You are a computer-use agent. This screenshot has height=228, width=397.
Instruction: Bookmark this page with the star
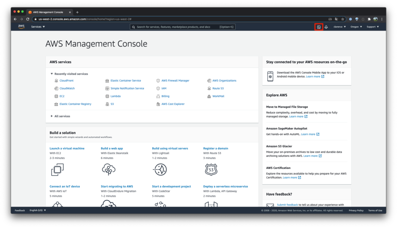pyautogui.click(x=343, y=19)
